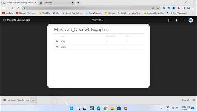Open Google Chrome taskbar icon
Screen dimensions: 197x111
click(105, 108)
